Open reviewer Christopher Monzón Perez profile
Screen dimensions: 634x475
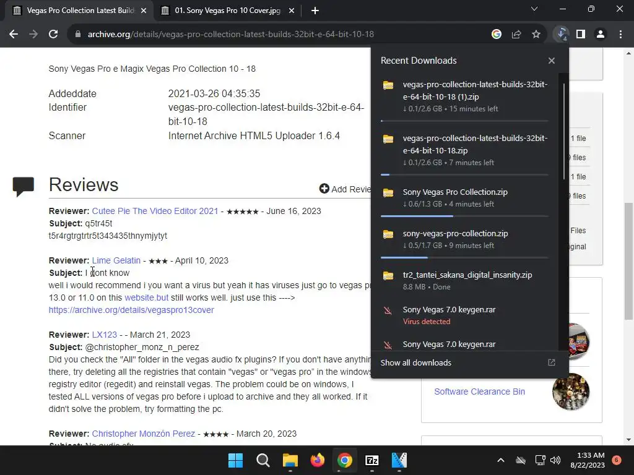coord(144,434)
